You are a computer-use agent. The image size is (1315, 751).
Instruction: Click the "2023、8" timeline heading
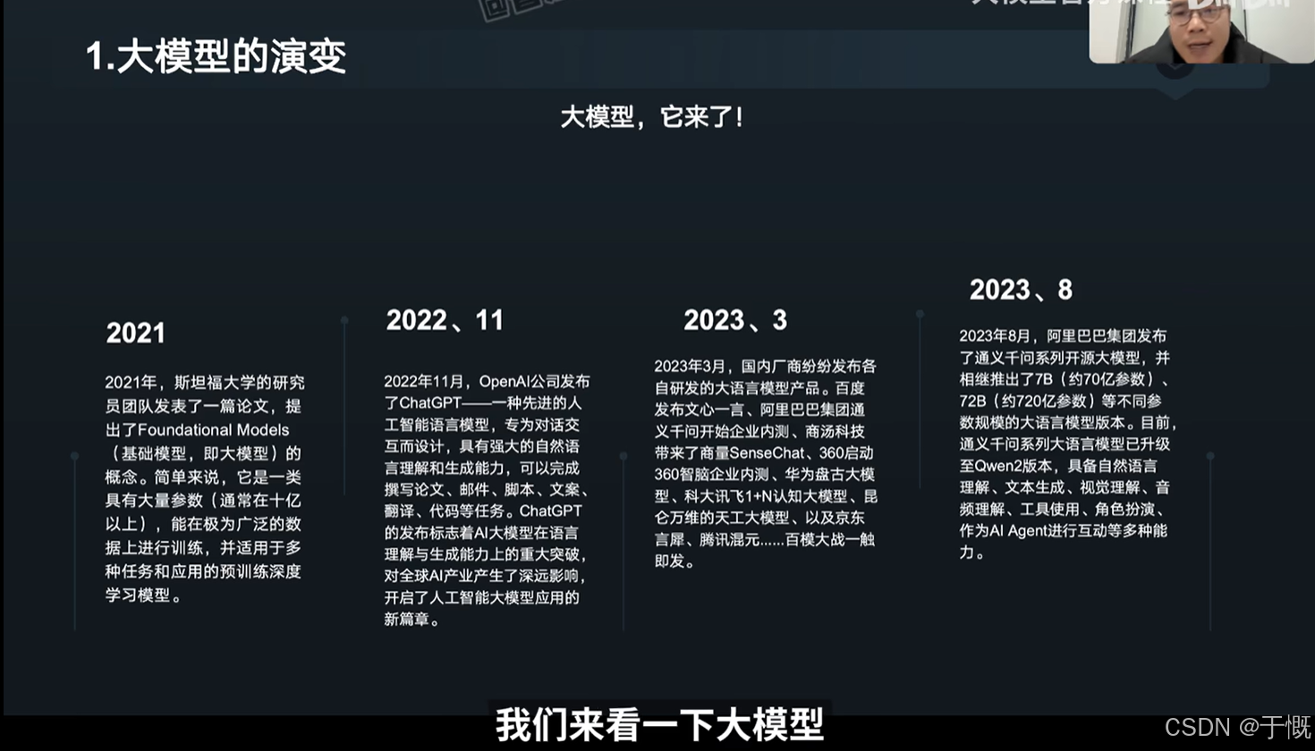coord(1021,290)
